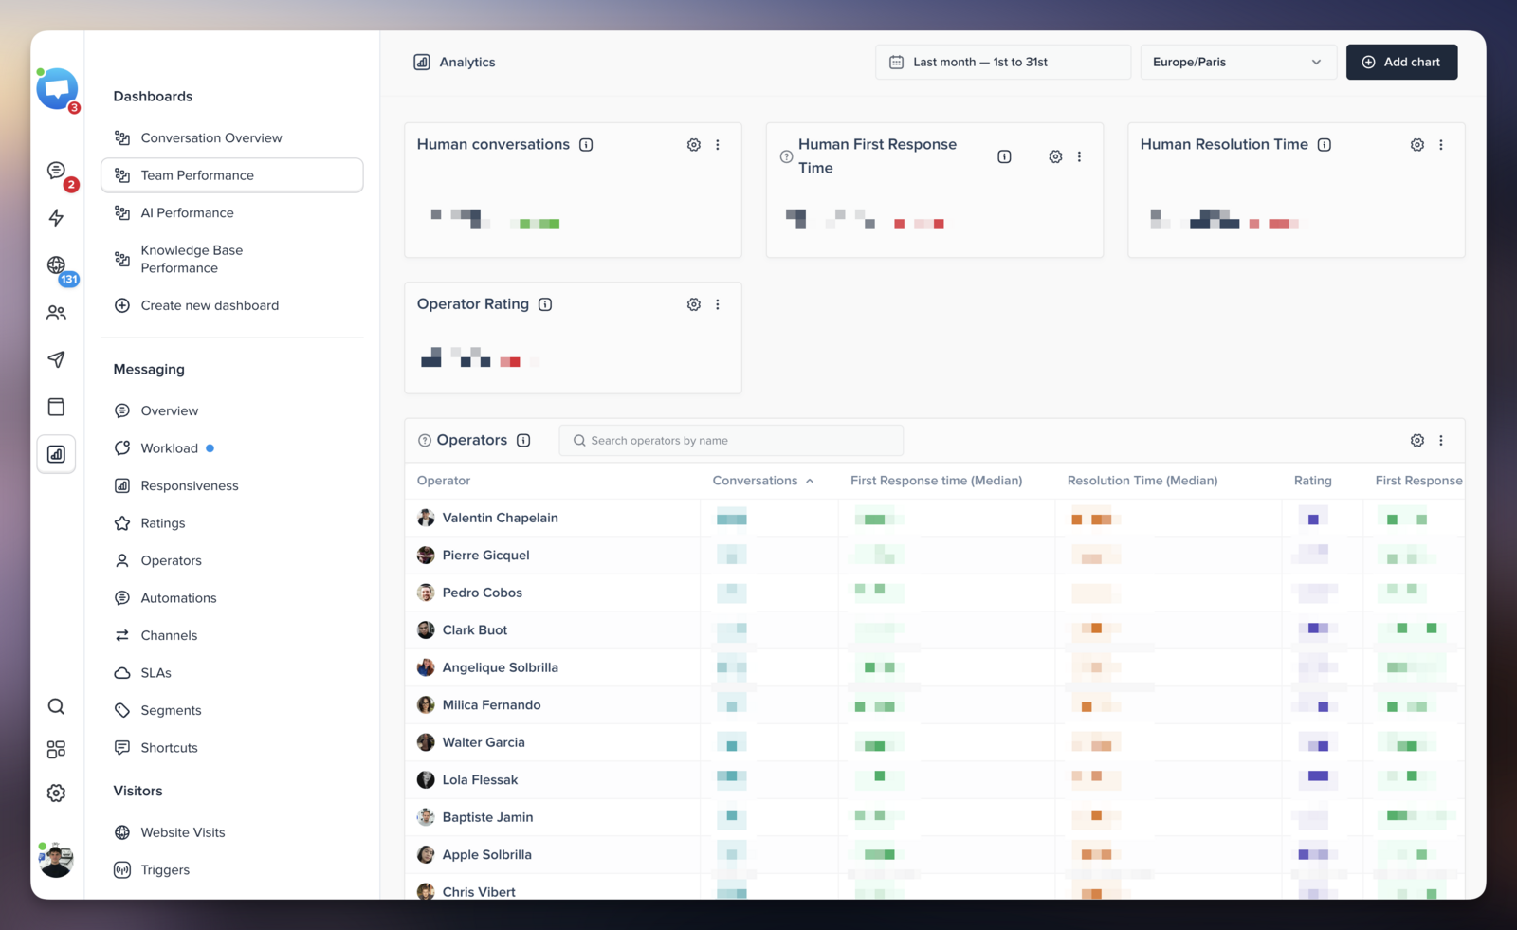
Task: Open the globe visitors icon with 131 badge
Action: click(x=56, y=265)
